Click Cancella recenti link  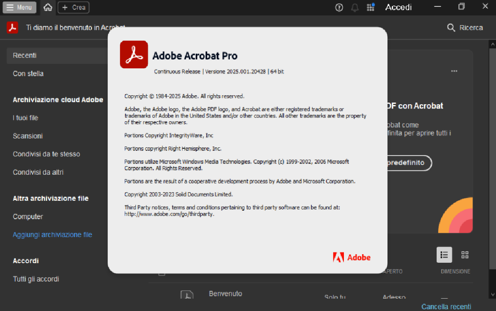[x=446, y=307]
